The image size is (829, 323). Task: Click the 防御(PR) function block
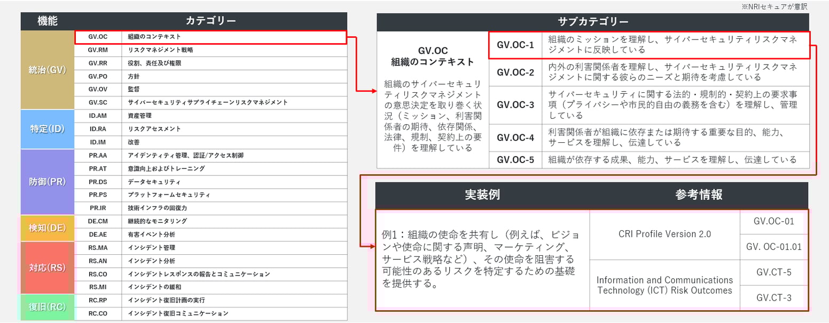pyautogui.click(x=48, y=182)
